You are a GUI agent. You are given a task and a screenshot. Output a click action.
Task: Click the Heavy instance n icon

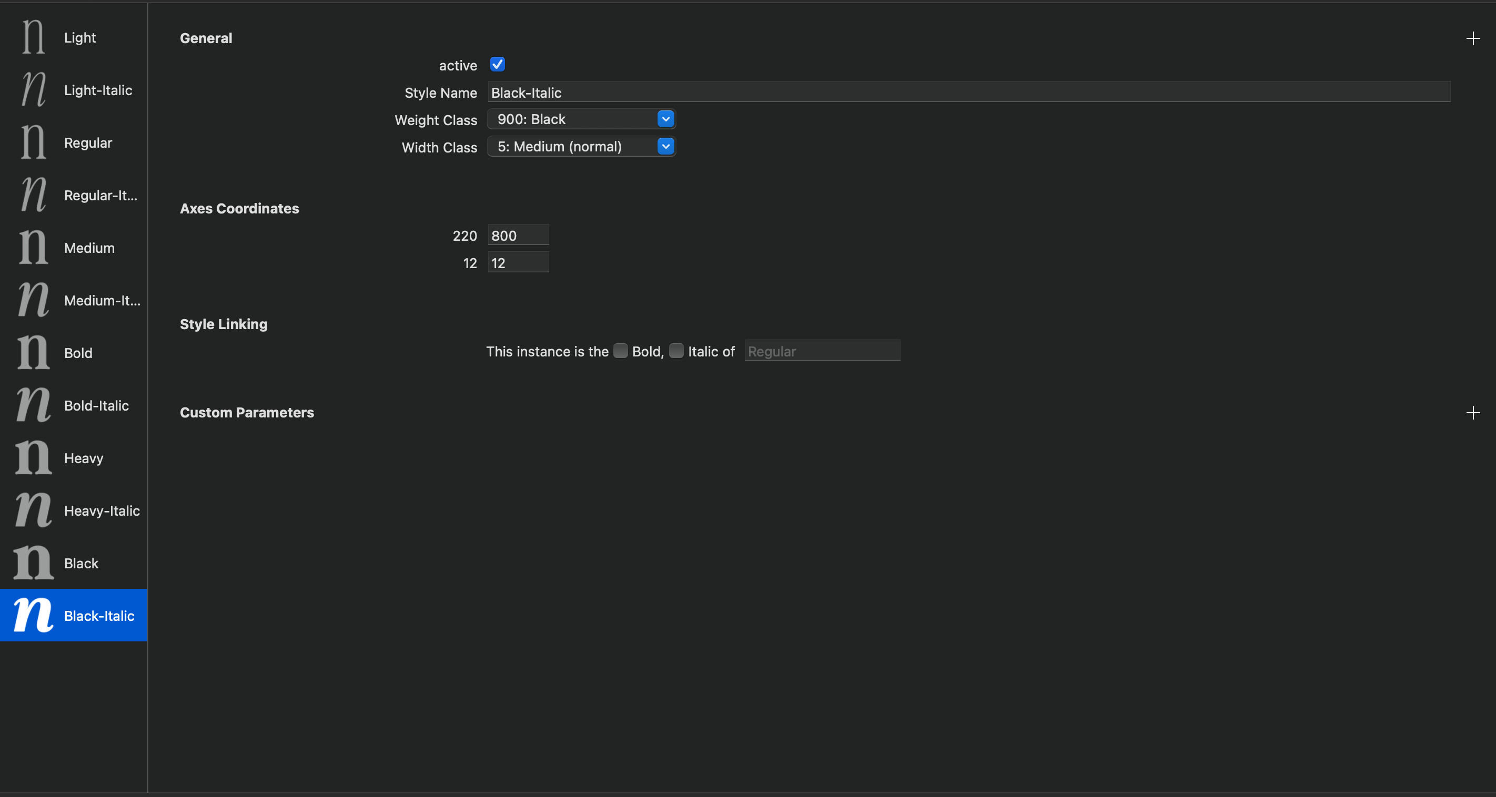point(33,458)
